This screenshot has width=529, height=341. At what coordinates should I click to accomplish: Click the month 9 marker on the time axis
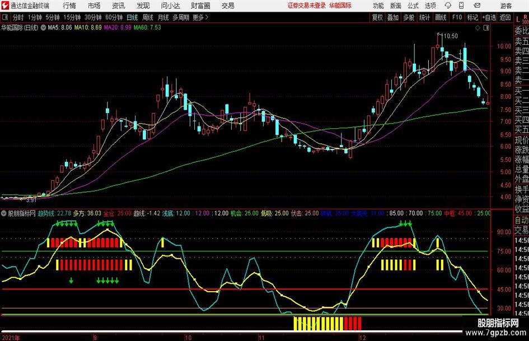pyautogui.click(x=95, y=338)
